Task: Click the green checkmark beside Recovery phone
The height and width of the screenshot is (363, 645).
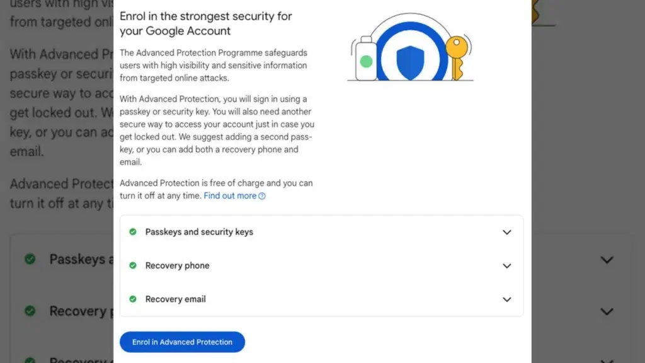Action: (133, 265)
